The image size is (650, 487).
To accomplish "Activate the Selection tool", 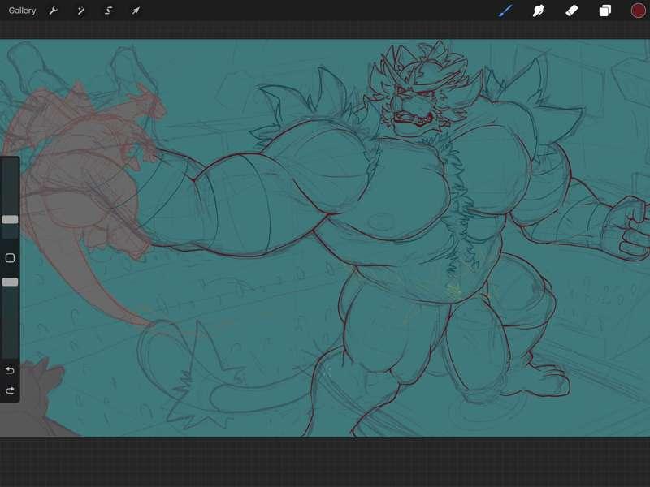I will 108,11.
